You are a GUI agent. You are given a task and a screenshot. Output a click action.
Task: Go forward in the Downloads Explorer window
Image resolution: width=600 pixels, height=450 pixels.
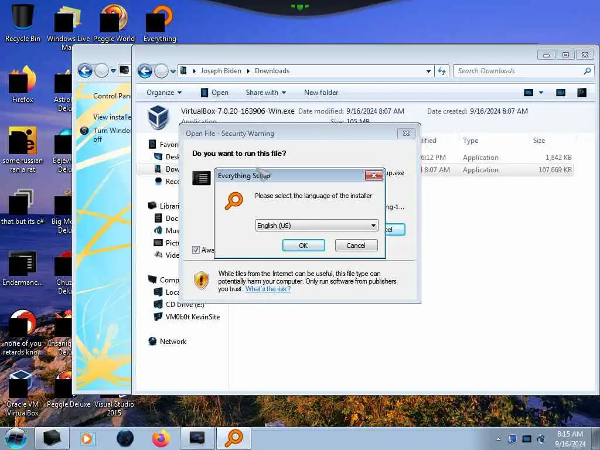161,71
